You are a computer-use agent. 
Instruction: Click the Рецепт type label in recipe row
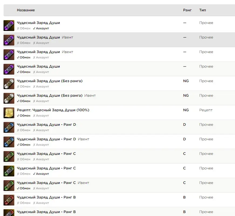click(x=206, y=110)
